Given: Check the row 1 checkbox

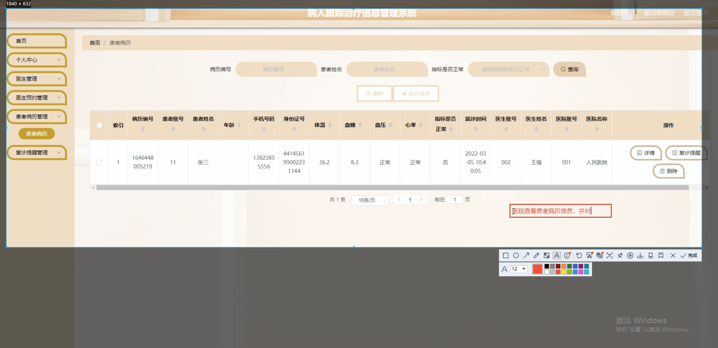Looking at the screenshot, I should [x=99, y=162].
